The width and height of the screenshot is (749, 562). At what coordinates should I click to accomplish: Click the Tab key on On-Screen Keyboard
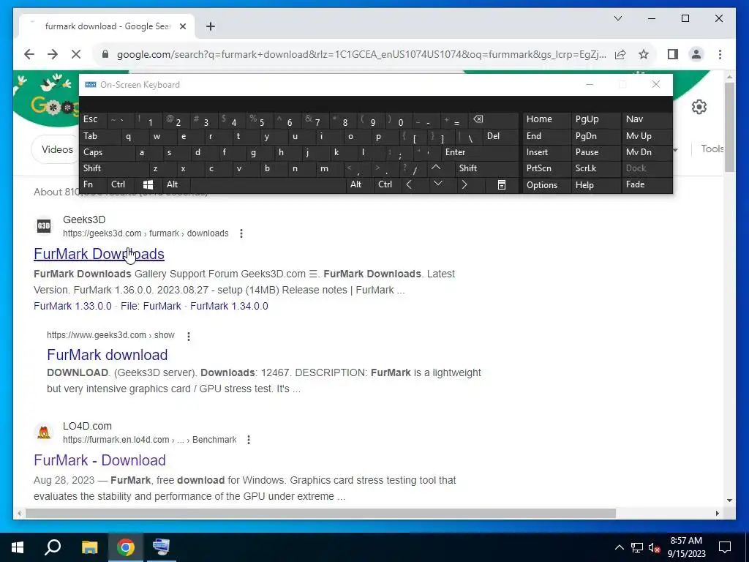[x=99, y=136]
